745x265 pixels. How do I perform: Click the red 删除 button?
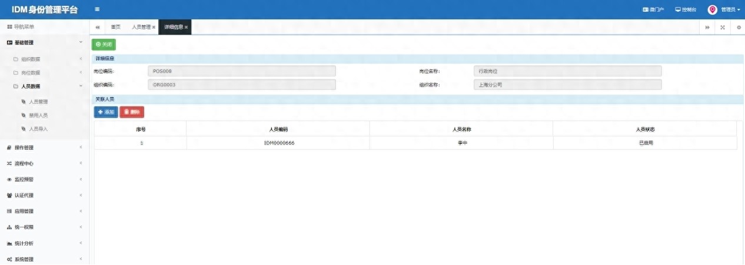(132, 112)
